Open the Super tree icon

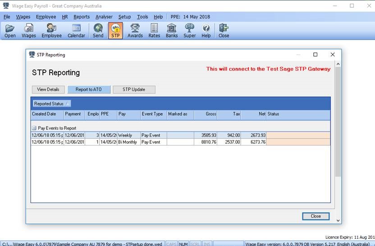(x=190, y=31)
